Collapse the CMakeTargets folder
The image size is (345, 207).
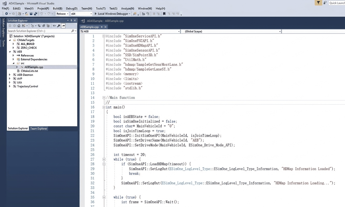10,40
